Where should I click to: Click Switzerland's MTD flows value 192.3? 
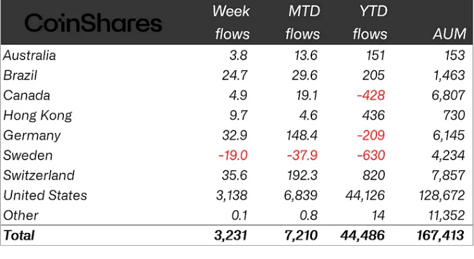pos(302,175)
